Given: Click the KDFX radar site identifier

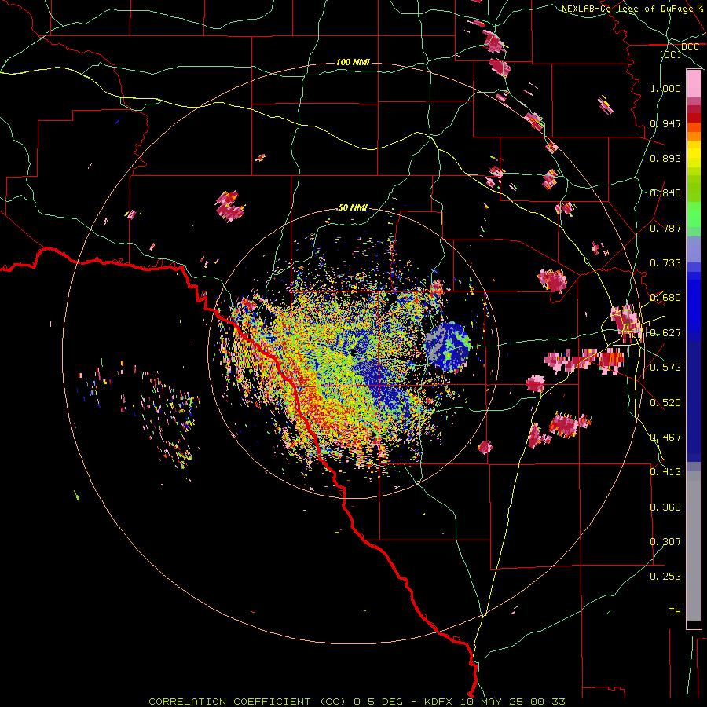Looking at the screenshot, I should click(x=438, y=702).
